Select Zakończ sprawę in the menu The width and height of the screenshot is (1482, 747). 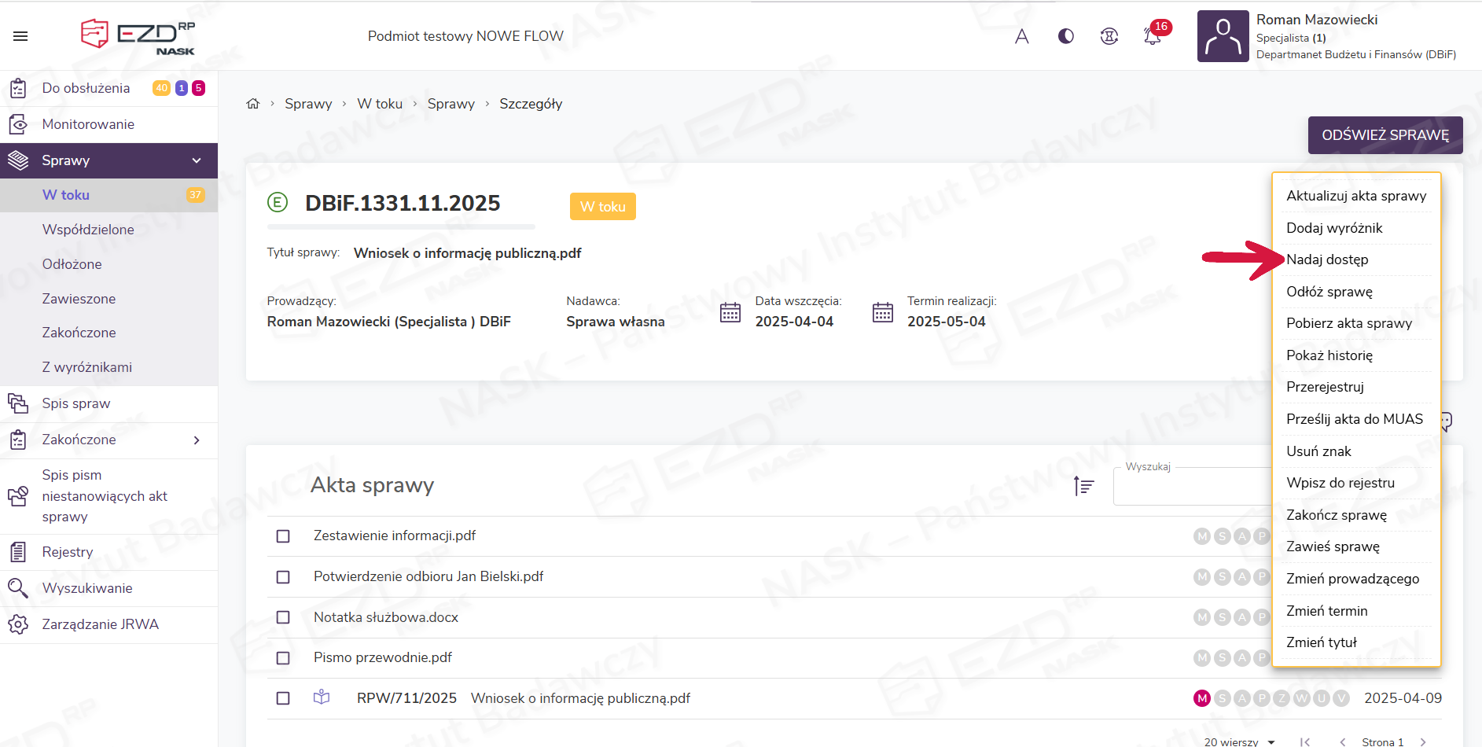[x=1336, y=515]
